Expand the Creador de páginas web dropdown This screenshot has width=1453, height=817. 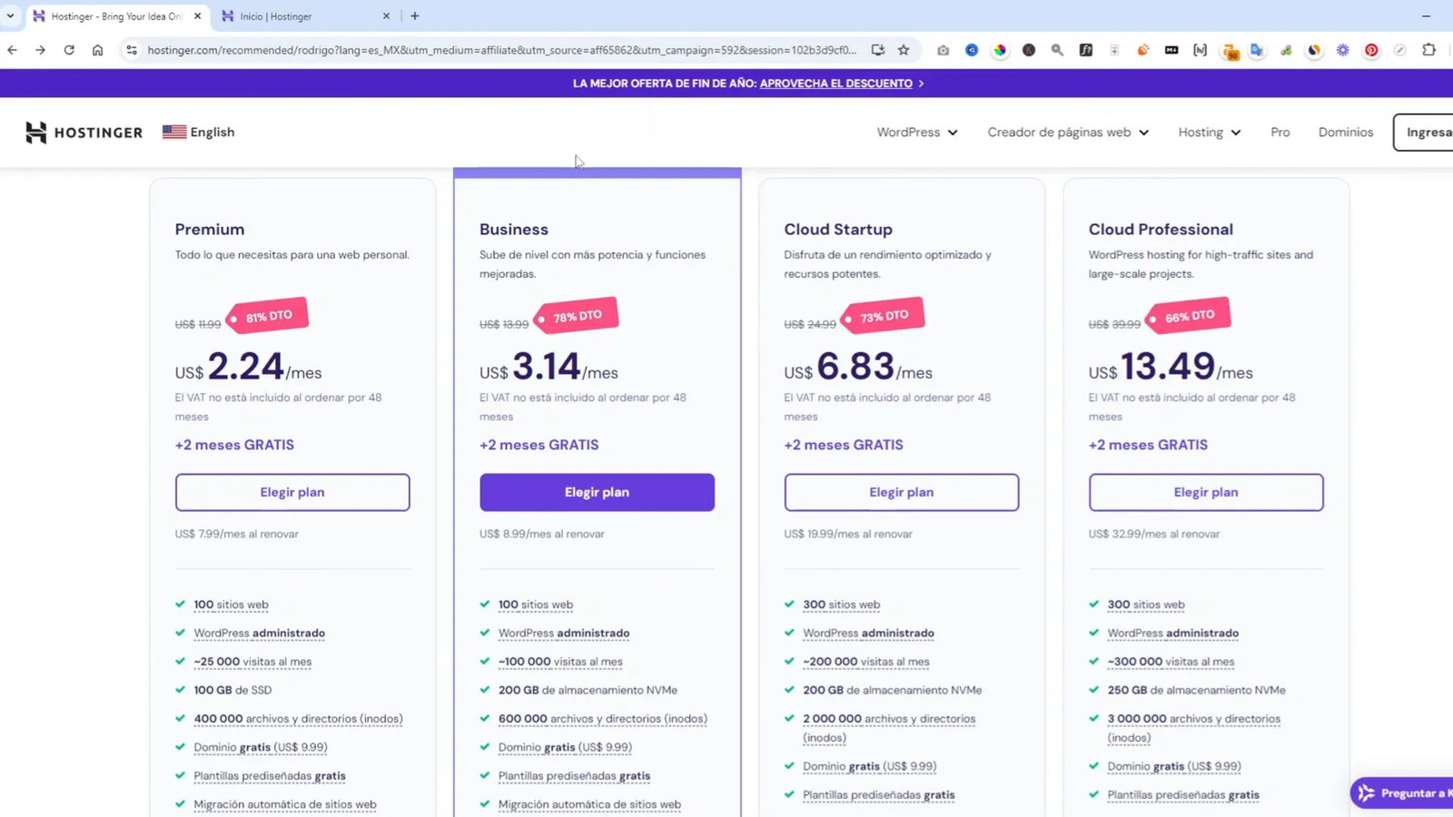point(1067,132)
